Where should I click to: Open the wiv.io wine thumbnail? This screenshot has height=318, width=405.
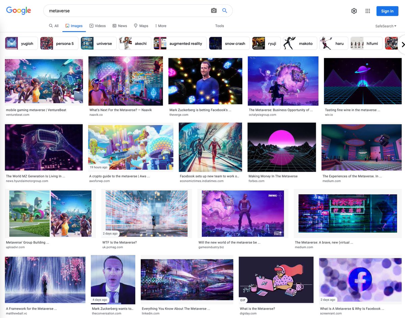click(363, 81)
